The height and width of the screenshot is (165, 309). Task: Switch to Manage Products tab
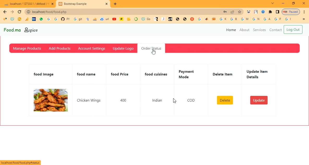[x=27, y=48]
